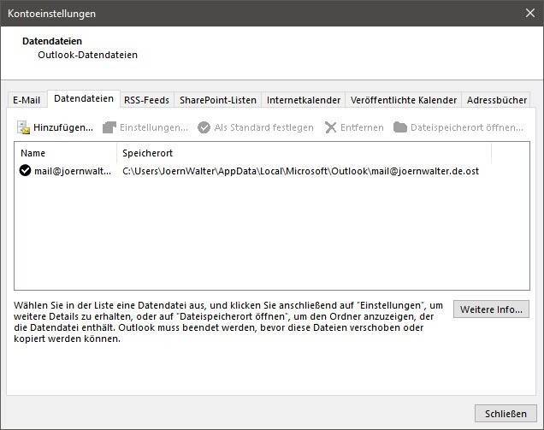
Task: Select the Datendateien tab
Action: (x=83, y=99)
